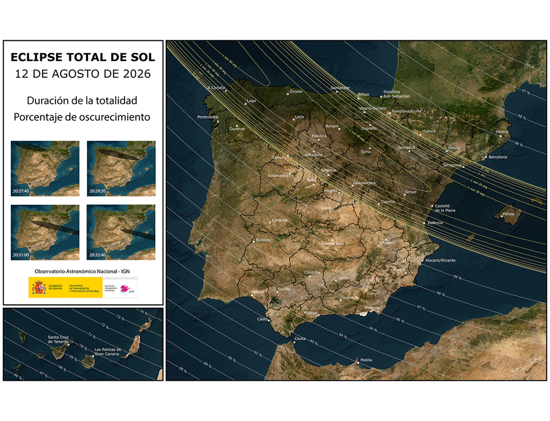Click the Gobierno de España coat of arms

tap(39, 288)
